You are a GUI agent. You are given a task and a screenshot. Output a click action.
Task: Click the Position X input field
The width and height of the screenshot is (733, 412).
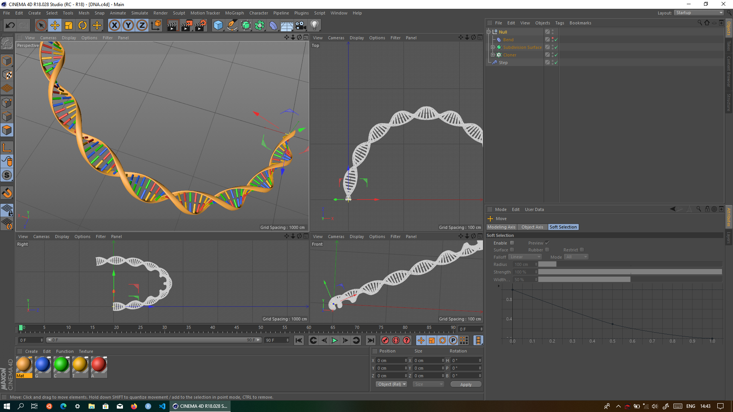point(392,360)
